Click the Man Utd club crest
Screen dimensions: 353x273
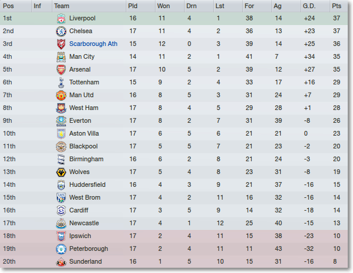coord(61,95)
